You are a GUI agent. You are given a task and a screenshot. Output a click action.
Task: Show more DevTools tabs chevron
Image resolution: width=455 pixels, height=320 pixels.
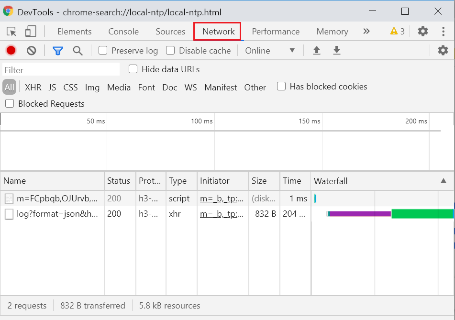tap(366, 31)
